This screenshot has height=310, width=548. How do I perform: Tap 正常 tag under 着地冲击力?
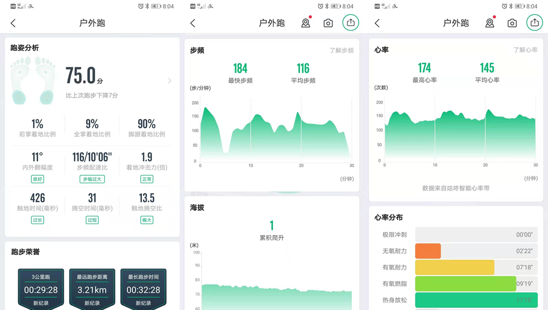pyautogui.click(x=147, y=179)
